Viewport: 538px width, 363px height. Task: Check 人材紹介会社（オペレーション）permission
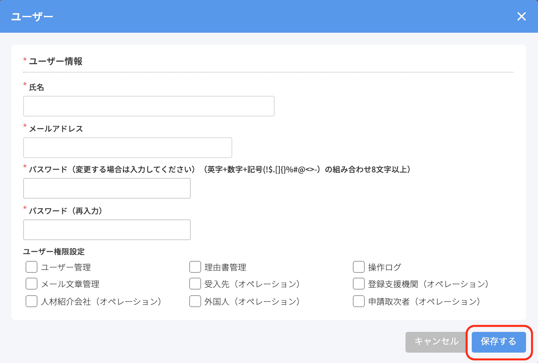pyautogui.click(x=31, y=301)
